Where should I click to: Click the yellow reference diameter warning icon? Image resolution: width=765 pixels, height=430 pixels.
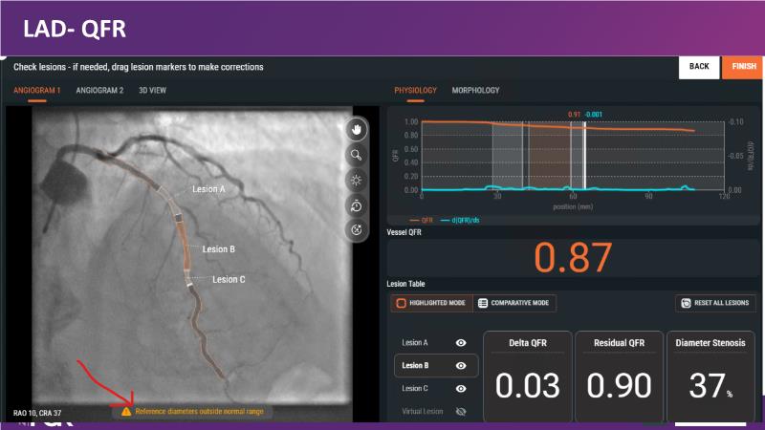click(126, 411)
